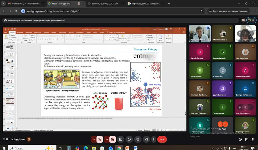
Task: Click the Пошук taskbar search box
Action: pyautogui.click(x=32, y=148)
